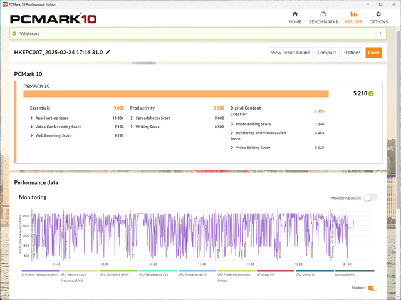Click the help question mark in valid score bar
The height and width of the screenshot is (300, 401).
tap(380, 33)
